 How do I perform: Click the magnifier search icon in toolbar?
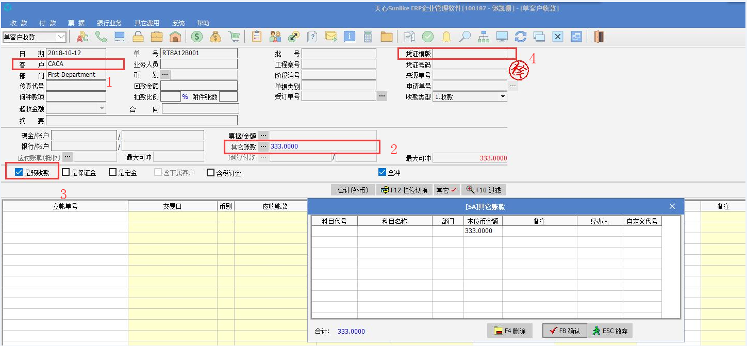click(x=465, y=37)
